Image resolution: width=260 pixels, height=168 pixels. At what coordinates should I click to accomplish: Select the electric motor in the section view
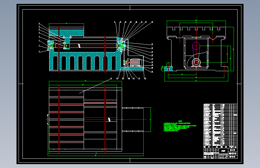(x=135, y=63)
